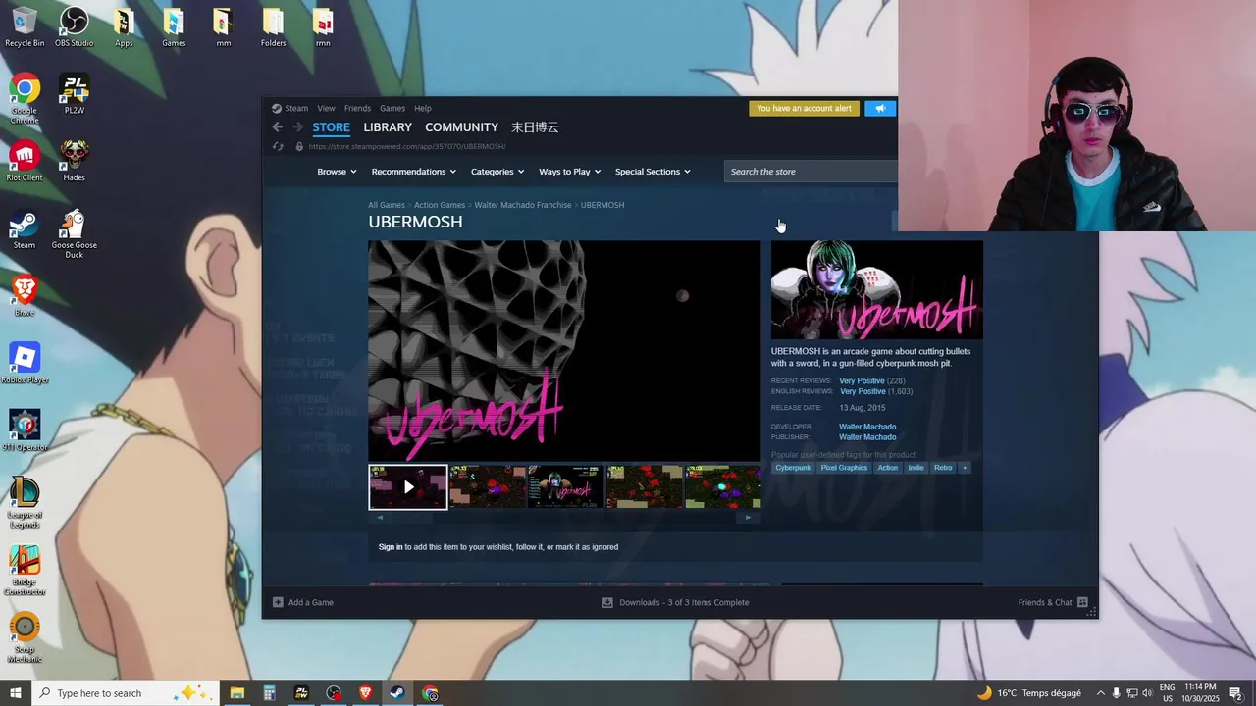This screenshot has height=706, width=1256.
Task: Open Google Chrome desktop shortcut
Action: point(25,99)
